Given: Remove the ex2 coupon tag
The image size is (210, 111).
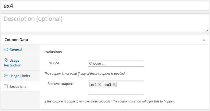Looking at the screenshot, I should coord(99,85).
